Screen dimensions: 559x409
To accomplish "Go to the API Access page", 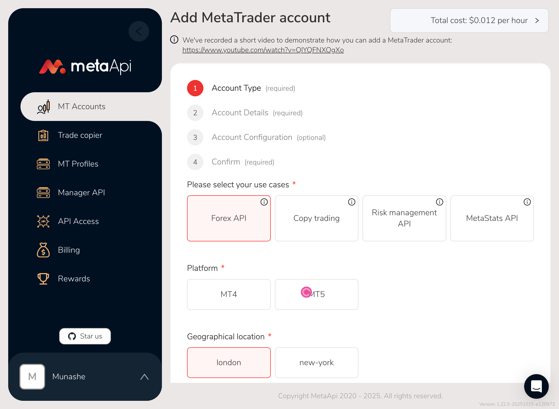I will [x=78, y=221].
